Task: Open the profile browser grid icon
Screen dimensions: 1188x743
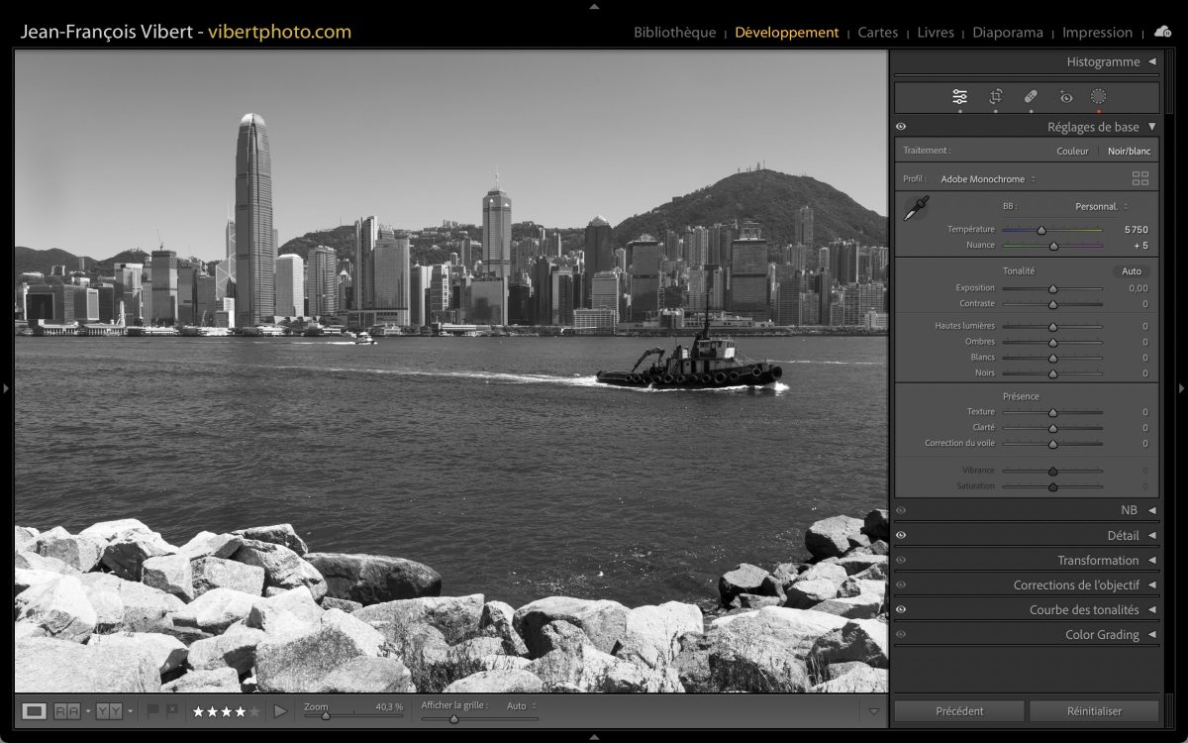Action: (1140, 179)
